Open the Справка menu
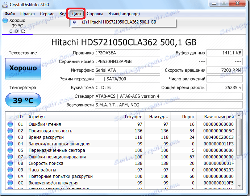 pos(95,14)
